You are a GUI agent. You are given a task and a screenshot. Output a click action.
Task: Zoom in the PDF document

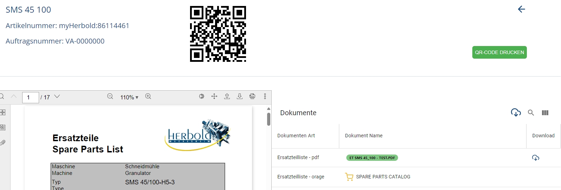pyautogui.click(x=148, y=97)
